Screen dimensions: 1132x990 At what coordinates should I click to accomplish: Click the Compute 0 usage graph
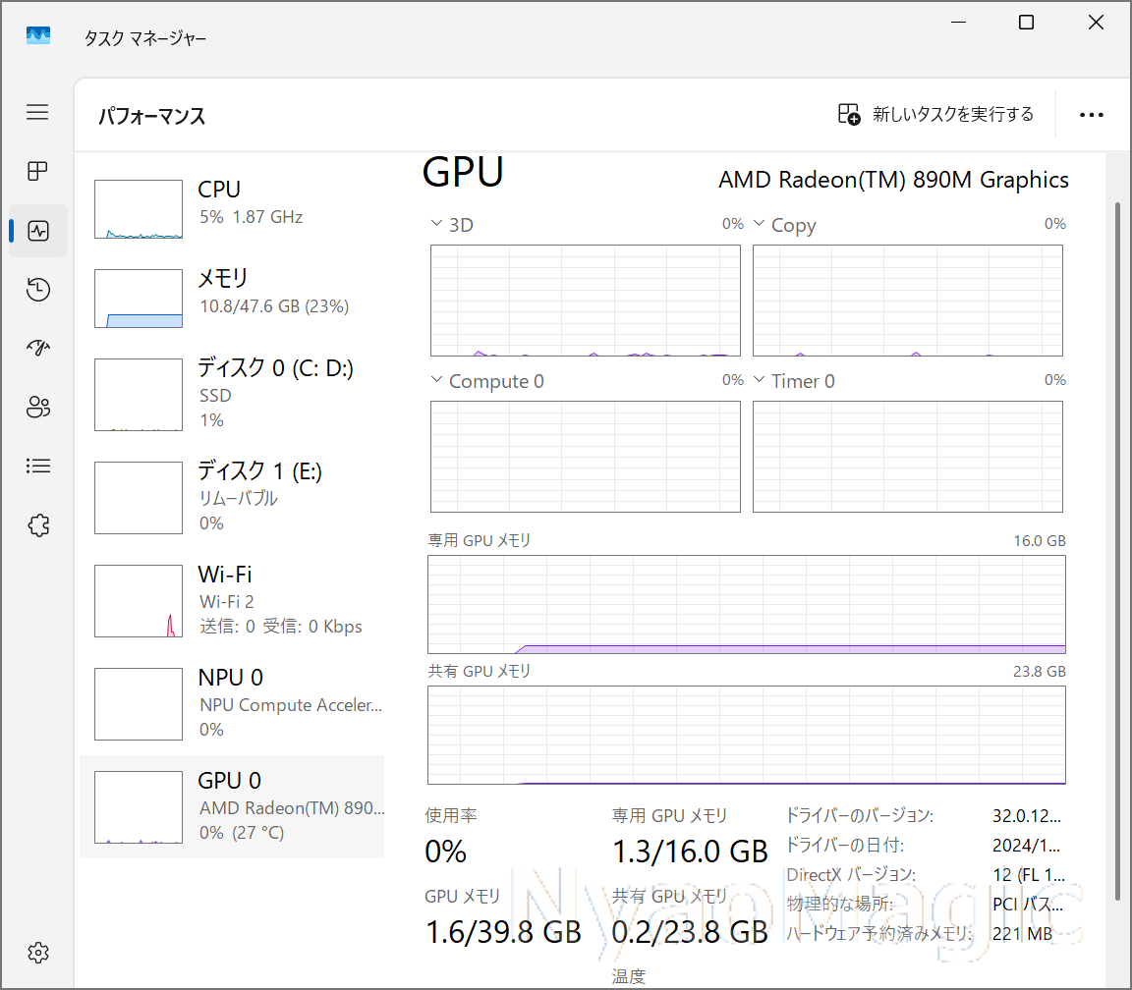pyautogui.click(x=586, y=457)
